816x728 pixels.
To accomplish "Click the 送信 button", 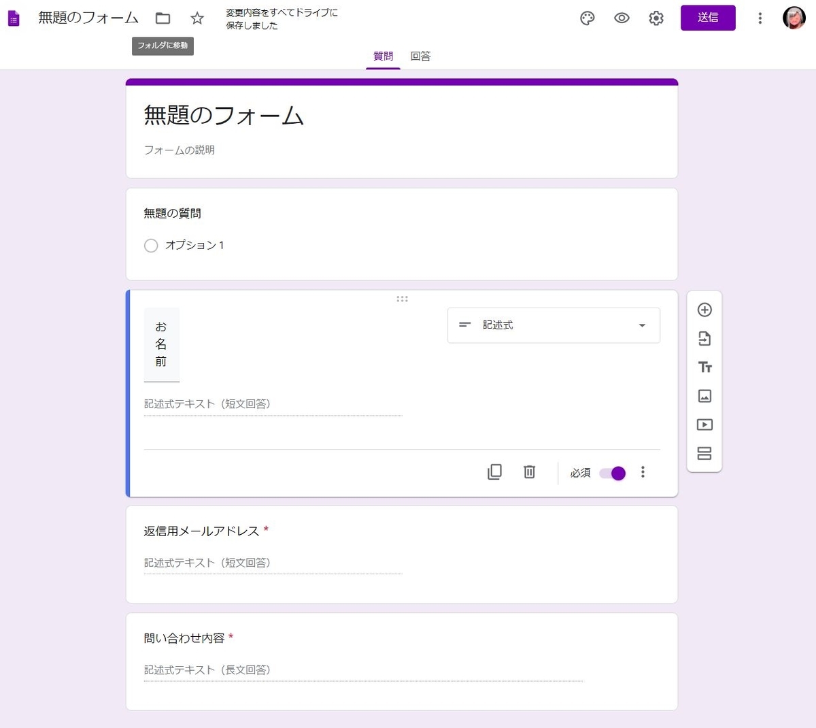I will pyautogui.click(x=708, y=18).
